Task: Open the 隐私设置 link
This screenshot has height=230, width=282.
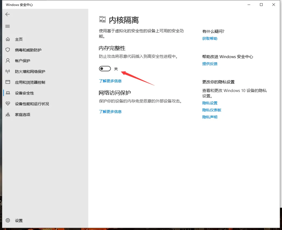Action: click(x=210, y=103)
